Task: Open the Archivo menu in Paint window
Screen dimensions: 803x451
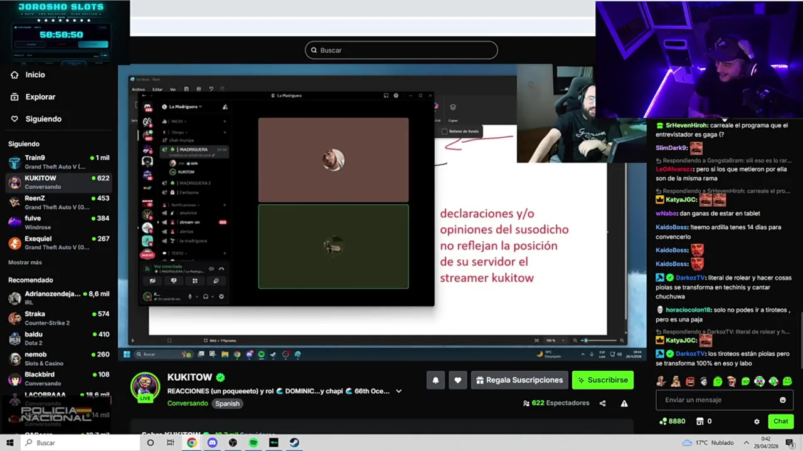Action: [x=138, y=90]
